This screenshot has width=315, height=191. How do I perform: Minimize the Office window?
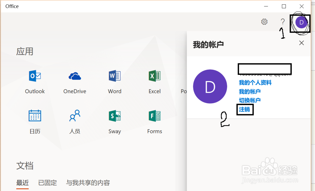266,6
